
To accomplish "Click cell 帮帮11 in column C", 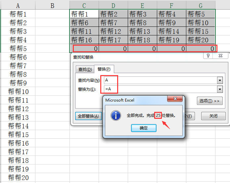I will (x=84, y=31).
